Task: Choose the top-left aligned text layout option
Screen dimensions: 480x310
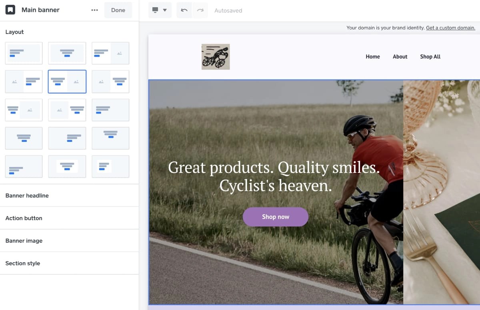Action: click(24, 53)
